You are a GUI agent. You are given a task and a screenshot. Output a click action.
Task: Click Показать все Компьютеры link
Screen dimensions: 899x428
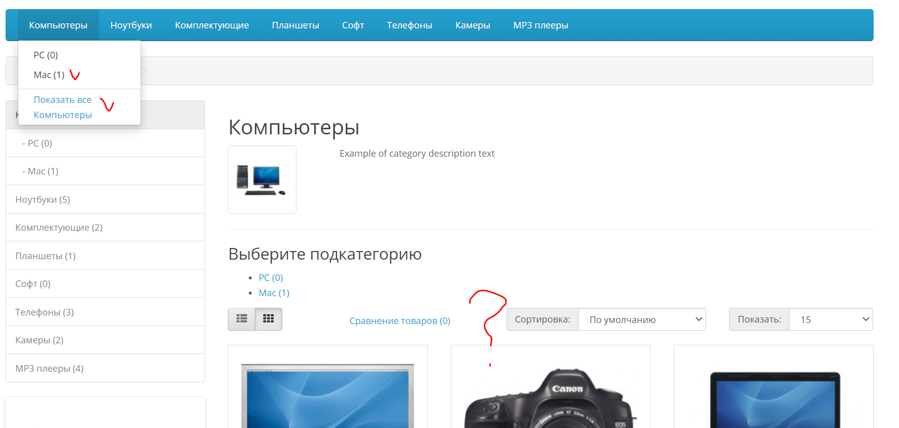tap(62, 107)
